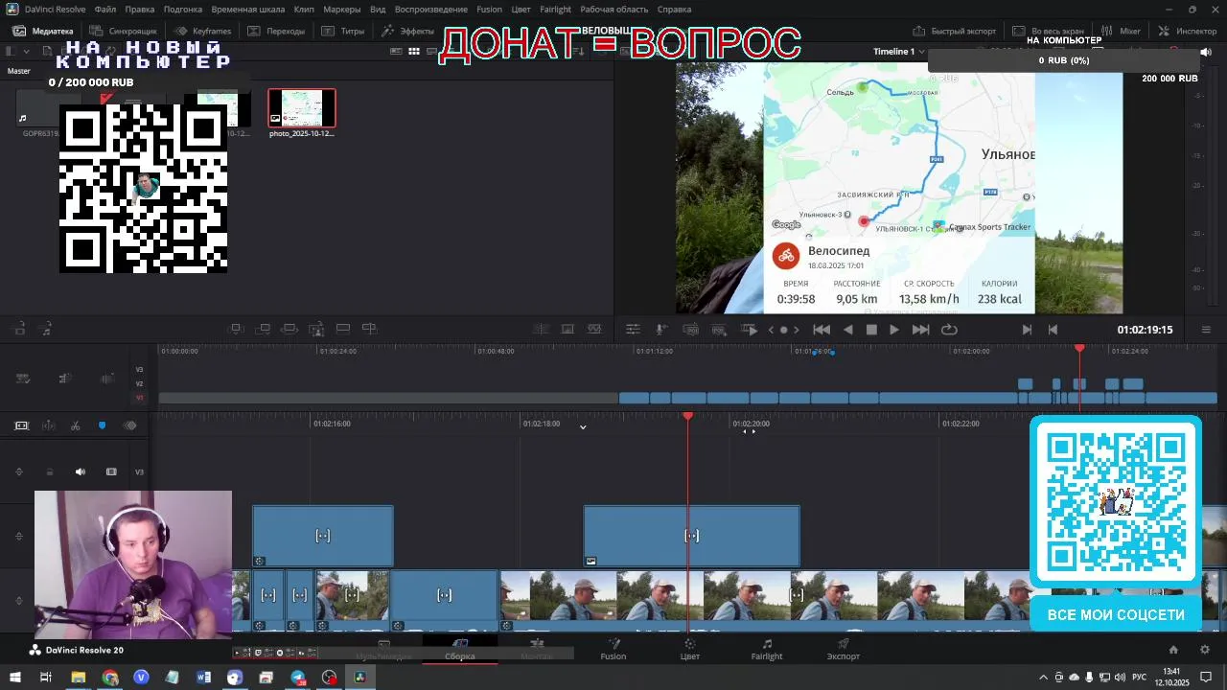The height and width of the screenshot is (690, 1227).
Task: Toggle the Титры titles panel
Action: [x=342, y=31]
